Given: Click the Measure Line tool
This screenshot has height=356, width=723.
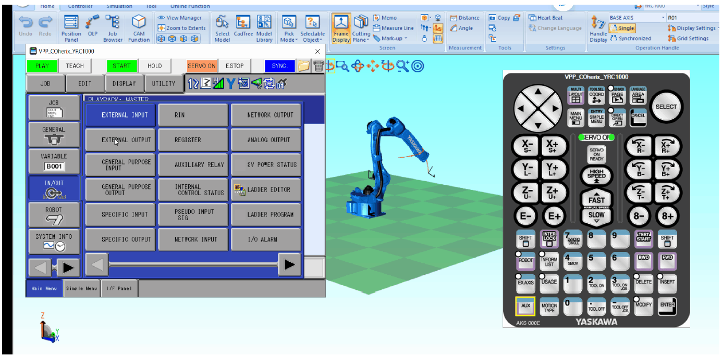Looking at the screenshot, I should 394,28.
